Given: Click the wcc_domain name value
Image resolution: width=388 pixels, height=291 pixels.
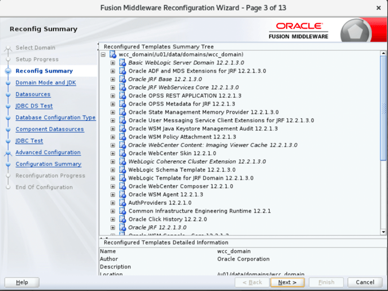Looking at the screenshot, I should tap(234, 251).
